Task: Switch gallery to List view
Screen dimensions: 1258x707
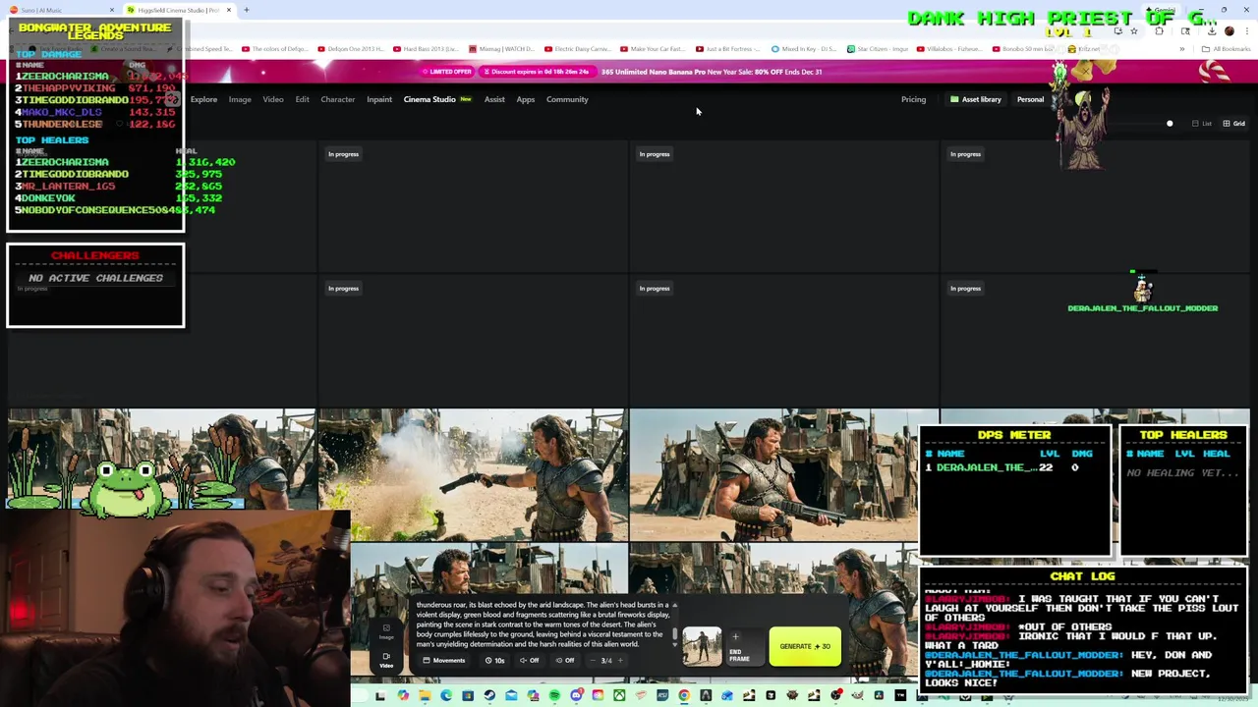Action: pos(1201,124)
